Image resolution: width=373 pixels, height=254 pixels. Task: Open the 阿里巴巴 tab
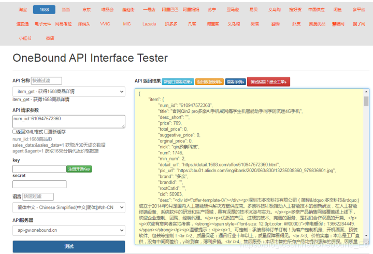170,9
